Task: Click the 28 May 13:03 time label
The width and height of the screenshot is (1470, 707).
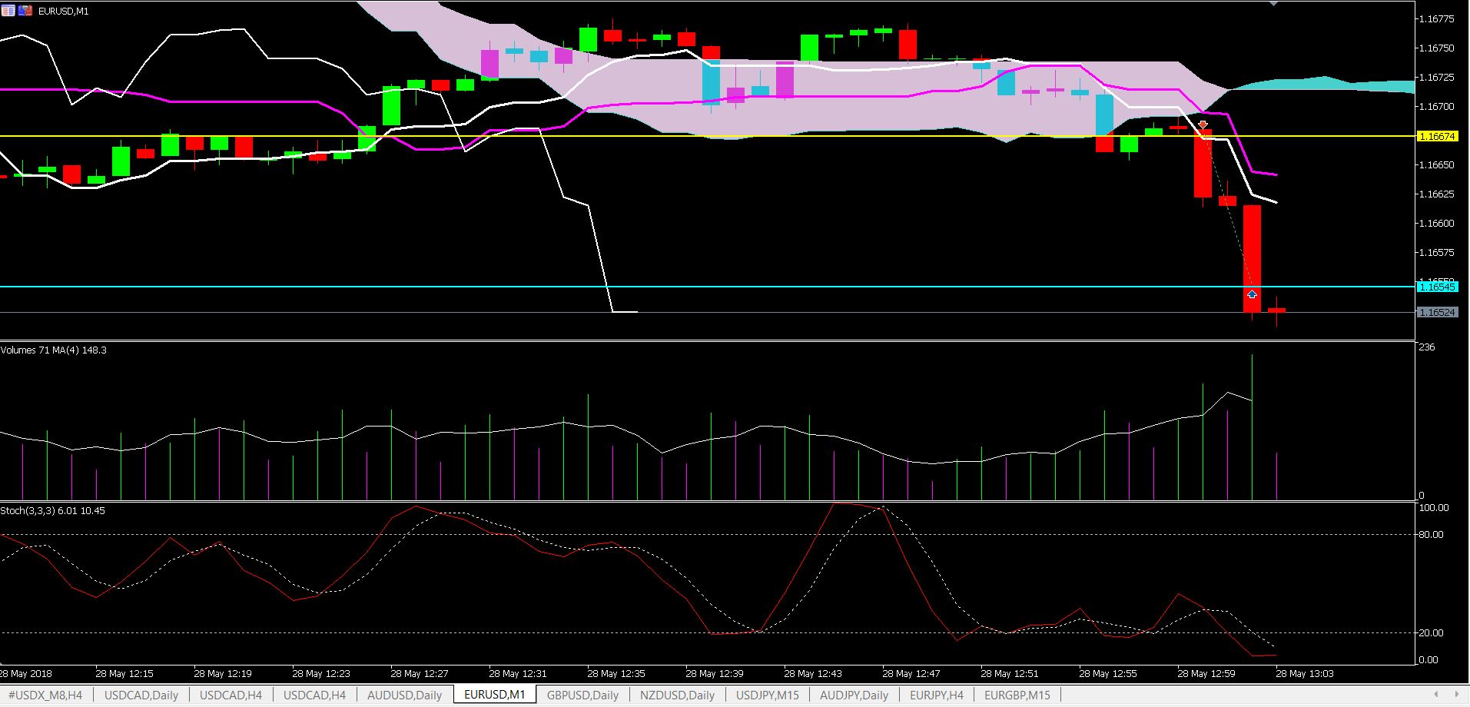Action: [1305, 674]
